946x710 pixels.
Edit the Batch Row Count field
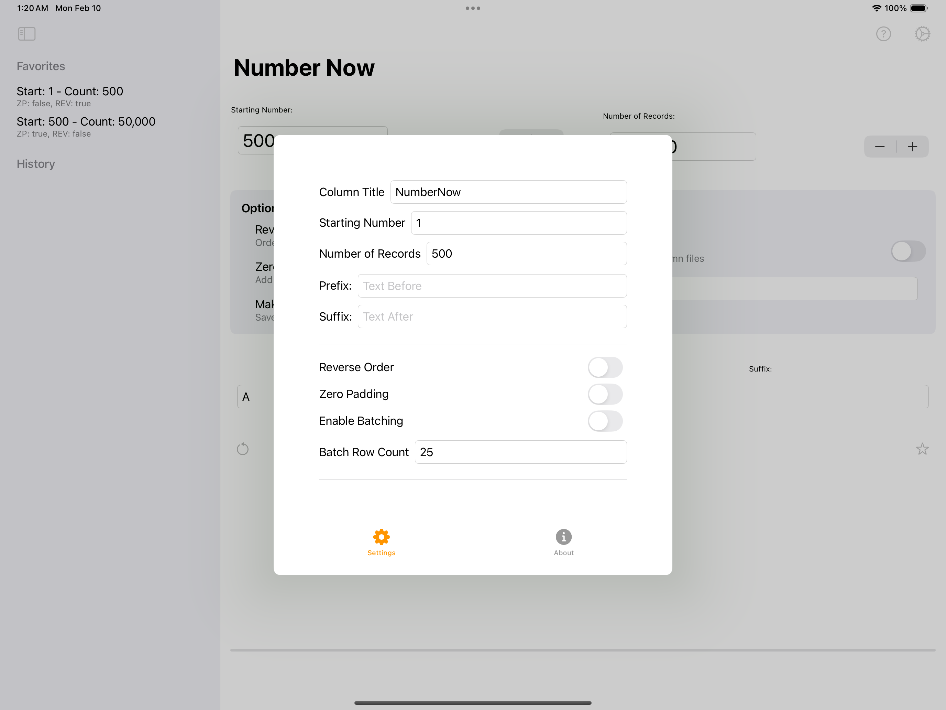(x=520, y=452)
